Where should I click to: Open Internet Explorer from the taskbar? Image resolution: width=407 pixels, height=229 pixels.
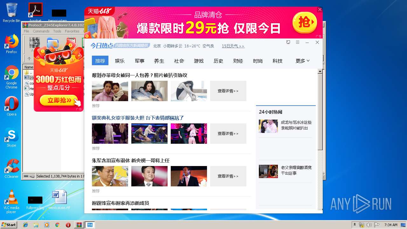tap(25, 225)
